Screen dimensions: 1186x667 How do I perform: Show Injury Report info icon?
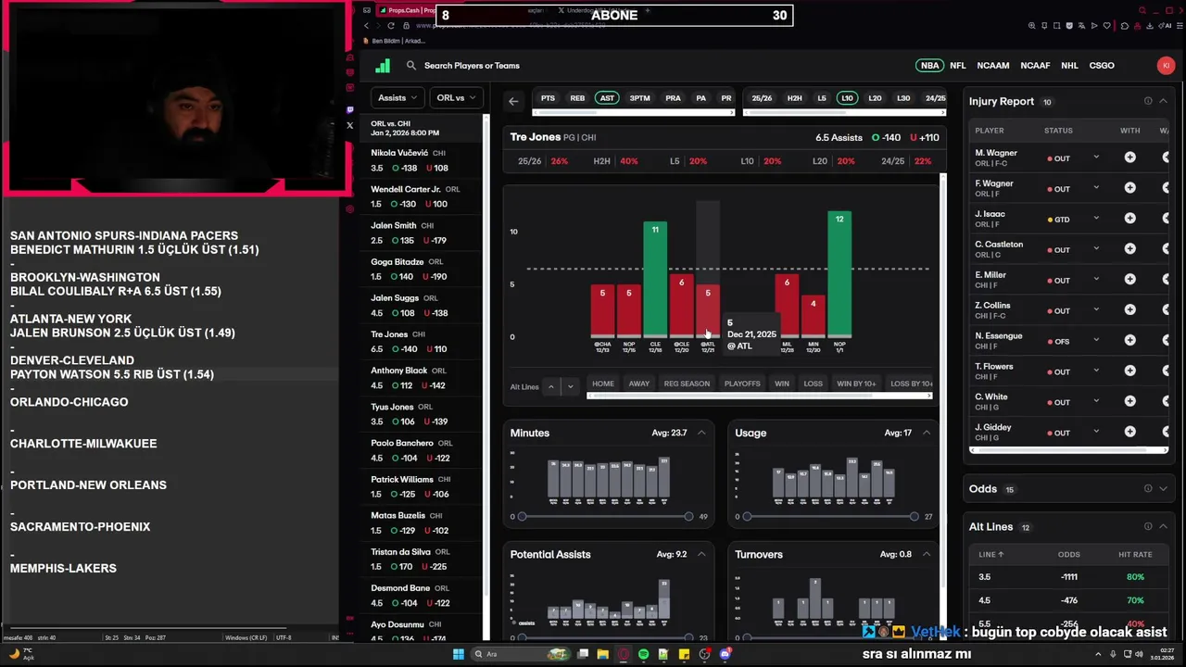pyautogui.click(x=1148, y=101)
